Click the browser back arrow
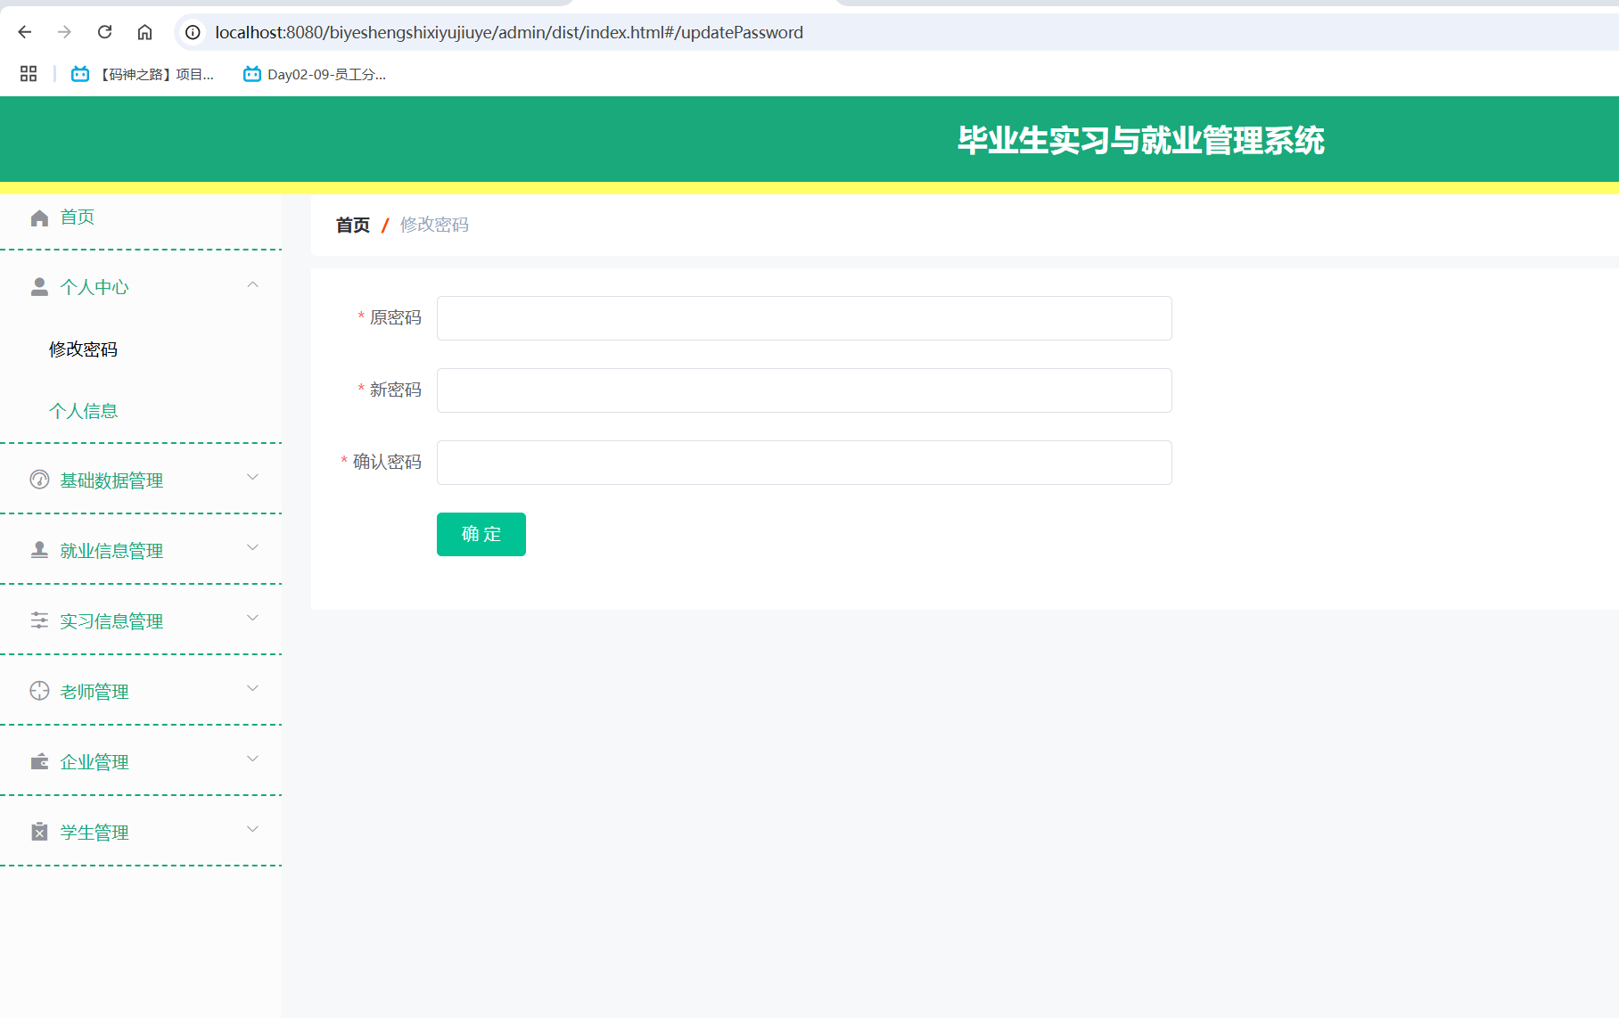The image size is (1619, 1018). [25, 32]
